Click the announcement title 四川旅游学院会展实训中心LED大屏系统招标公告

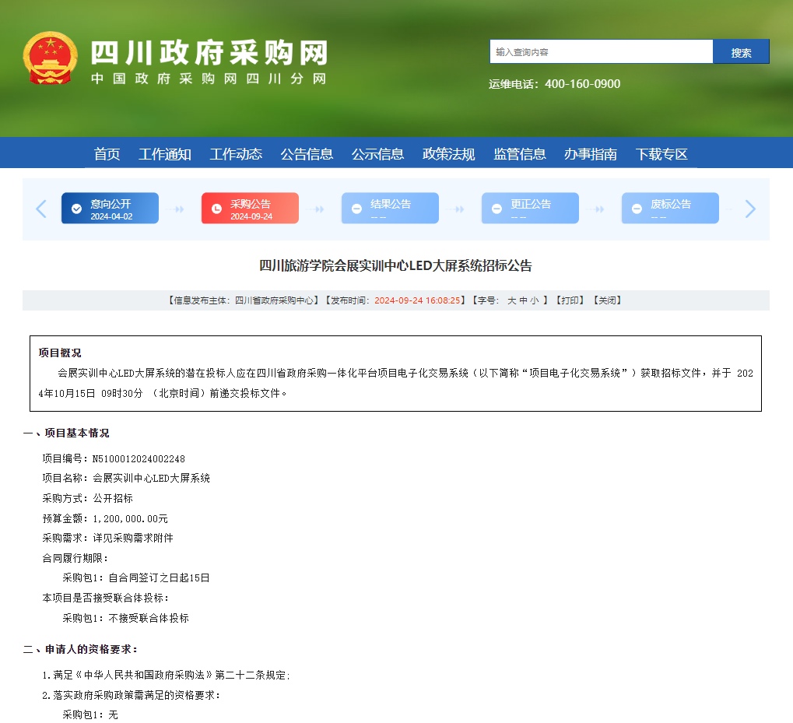click(x=395, y=265)
